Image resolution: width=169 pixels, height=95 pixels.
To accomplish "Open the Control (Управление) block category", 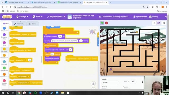I will 4,56.
